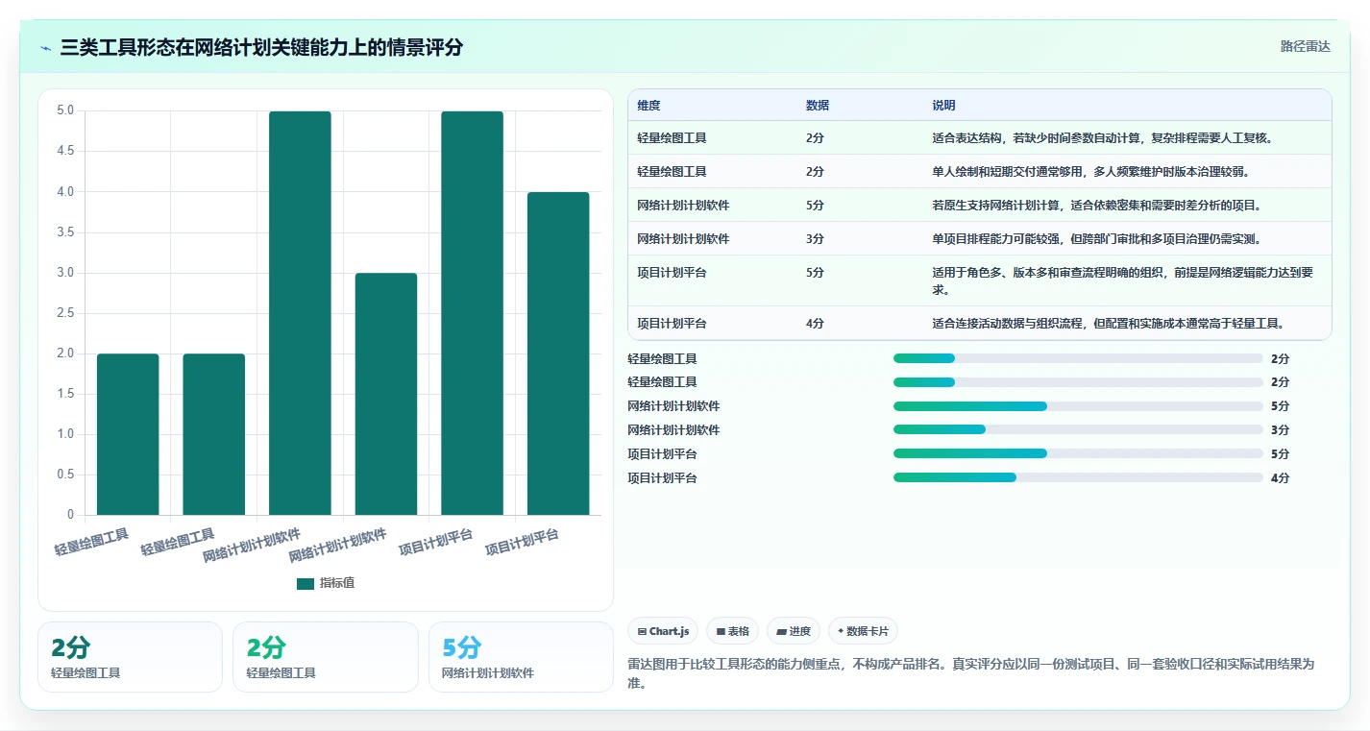Click the 网络计划计划软件 chart bar with value 5
The height and width of the screenshot is (731, 1370).
tap(300, 313)
